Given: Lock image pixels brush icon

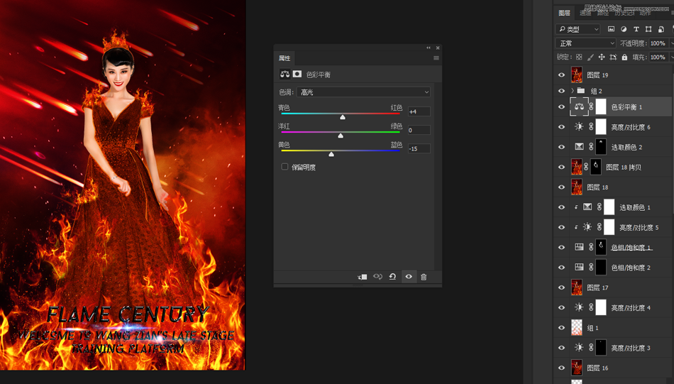Looking at the screenshot, I should point(590,57).
